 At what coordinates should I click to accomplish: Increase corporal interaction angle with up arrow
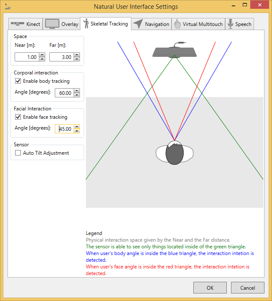(77, 91)
